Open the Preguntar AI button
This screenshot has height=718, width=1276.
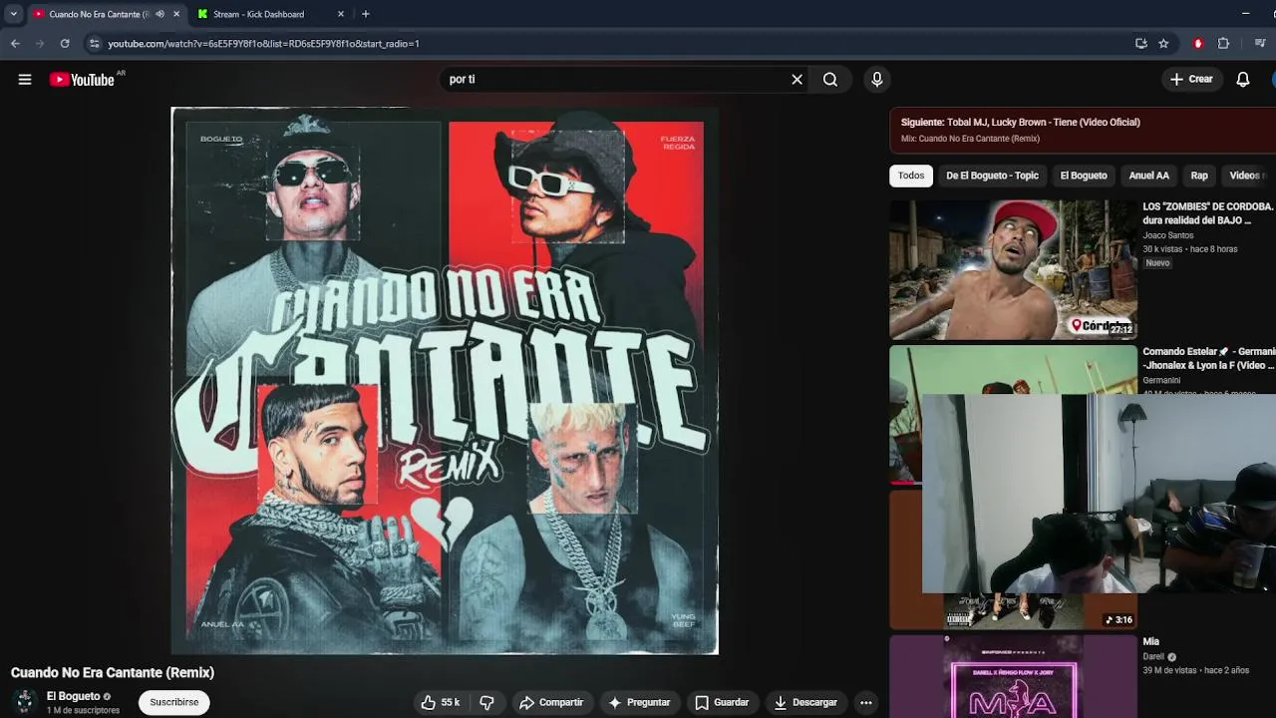[x=639, y=702]
